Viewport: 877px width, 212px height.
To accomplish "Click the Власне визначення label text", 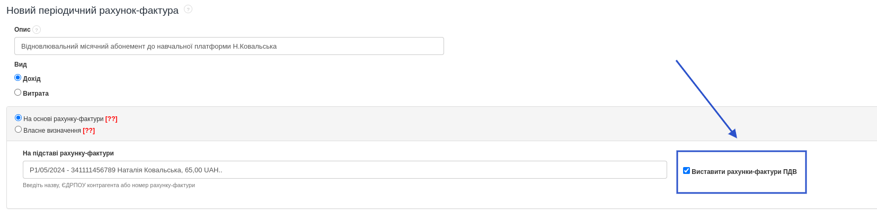I will pos(52,131).
